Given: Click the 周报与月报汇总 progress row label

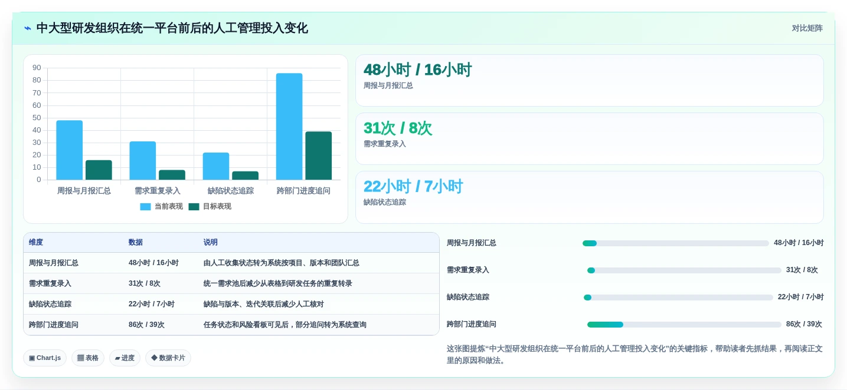Looking at the screenshot, I should tap(472, 243).
